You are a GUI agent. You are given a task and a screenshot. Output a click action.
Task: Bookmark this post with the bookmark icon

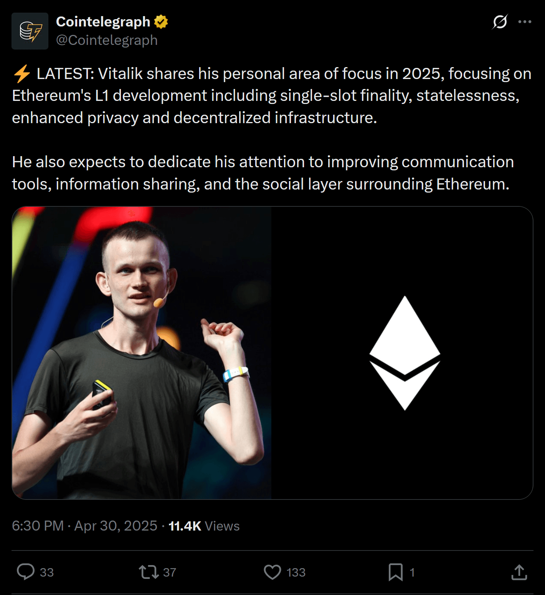tap(396, 572)
